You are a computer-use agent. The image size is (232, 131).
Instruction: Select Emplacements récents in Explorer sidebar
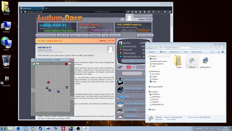coord(159,61)
